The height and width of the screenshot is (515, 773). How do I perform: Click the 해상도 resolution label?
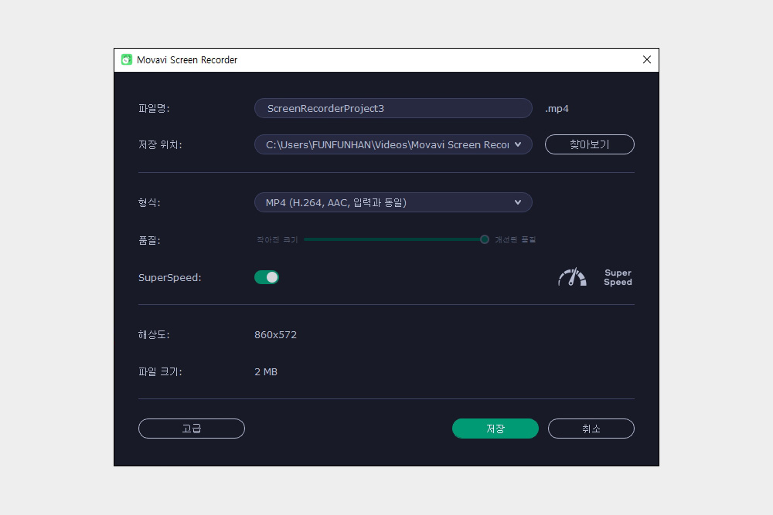(x=154, y=335)
